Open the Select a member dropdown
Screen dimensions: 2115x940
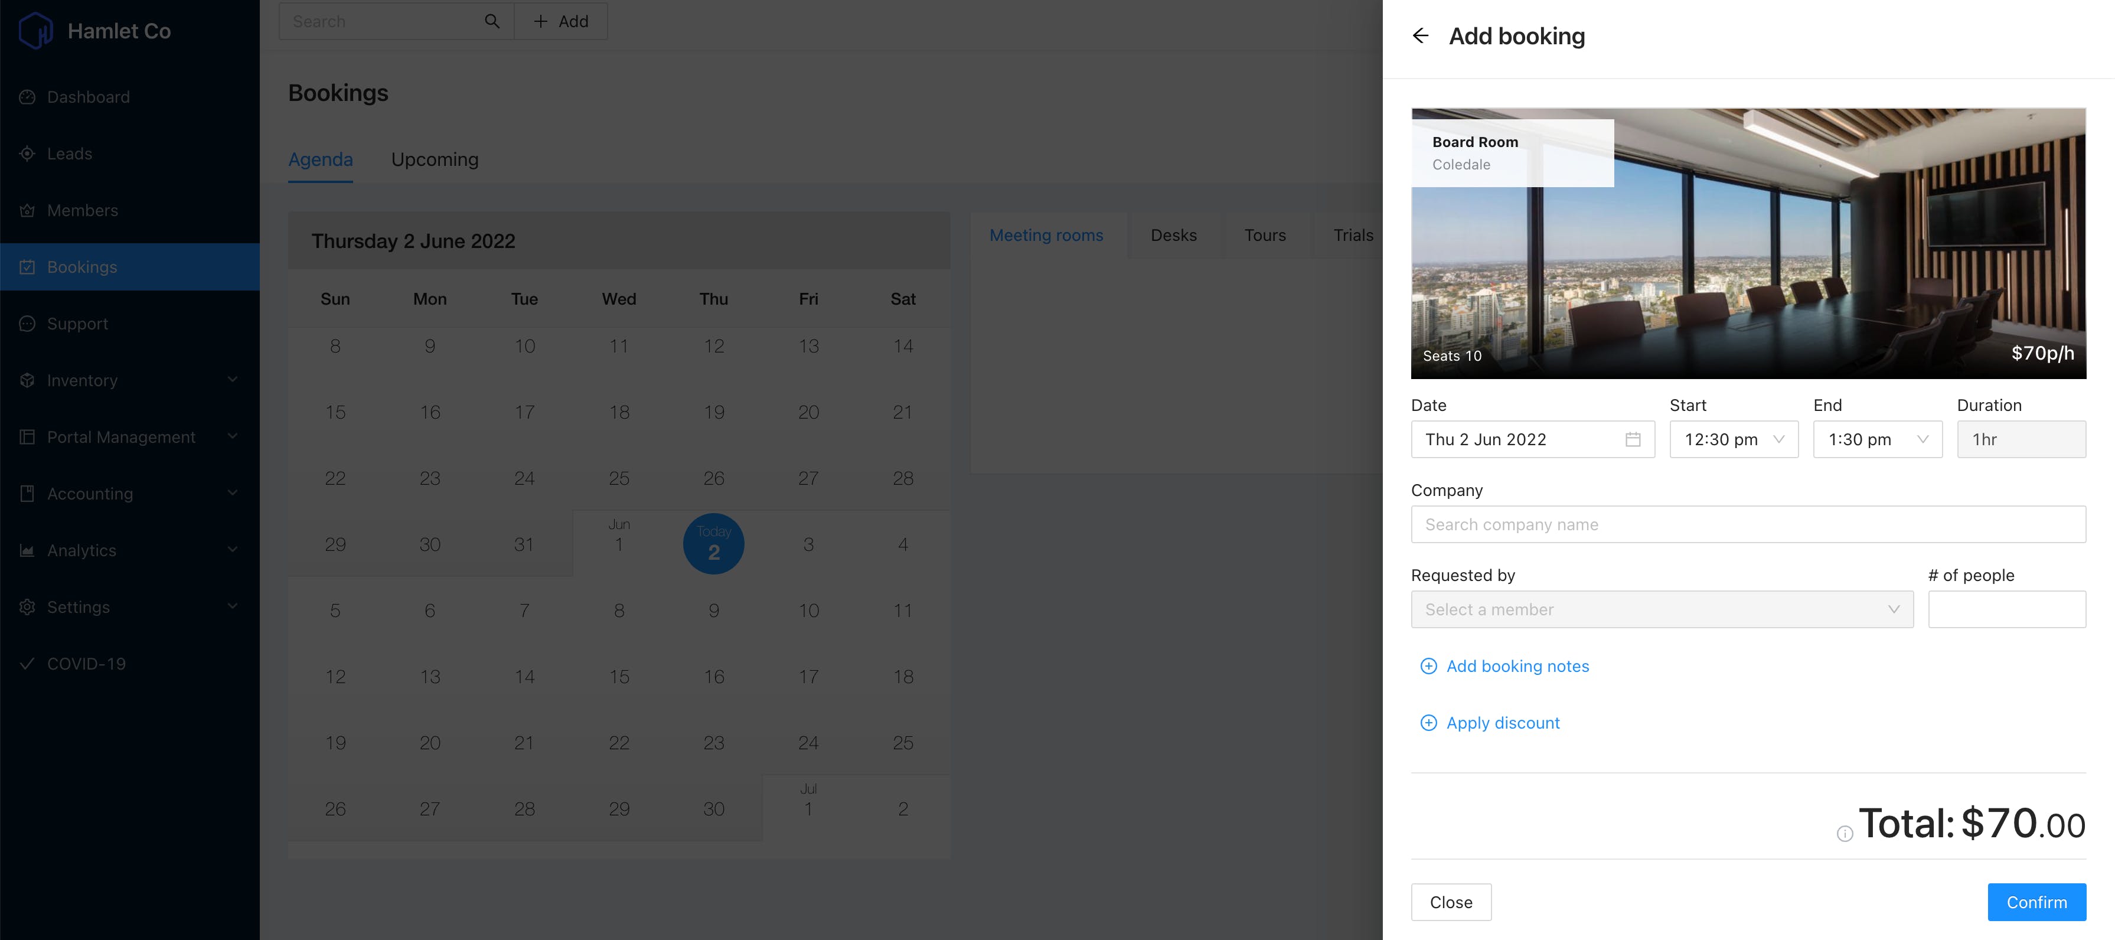coord(1662,609)
